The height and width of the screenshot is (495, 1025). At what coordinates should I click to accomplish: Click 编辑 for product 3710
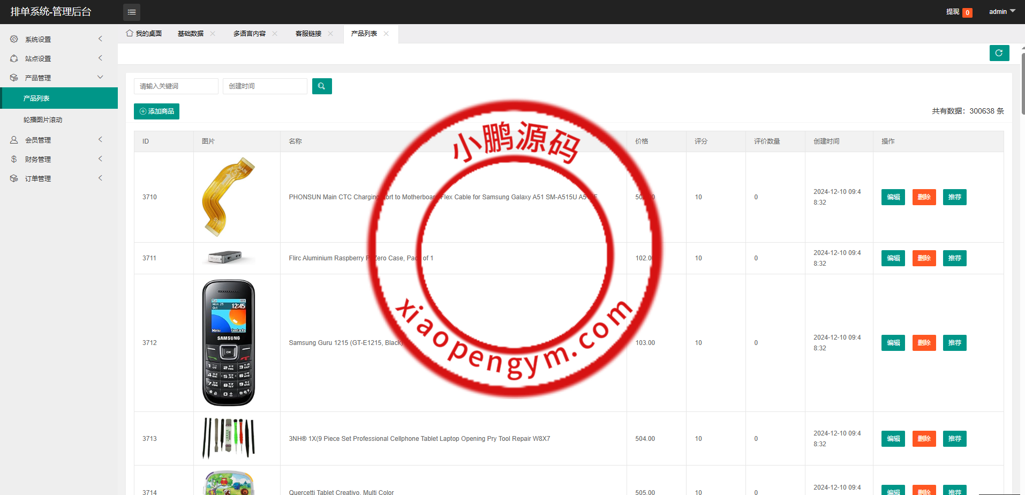[x=893, y=197]
